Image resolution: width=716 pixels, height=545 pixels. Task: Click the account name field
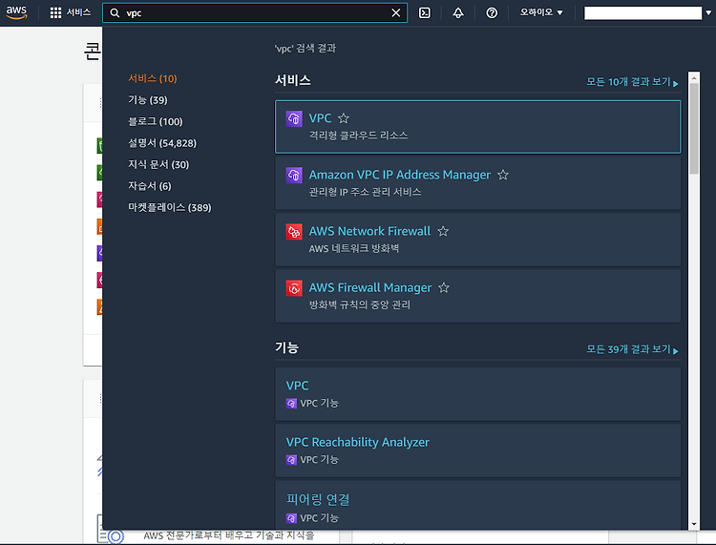click(x=642, y=12)
